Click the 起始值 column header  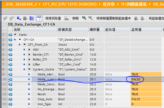[117, 30]
